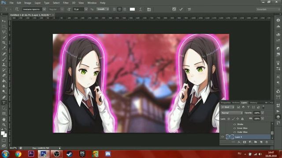
Task: Commit current text edits with checkmark
Action: pyautogui.click(x=181, y=9)
